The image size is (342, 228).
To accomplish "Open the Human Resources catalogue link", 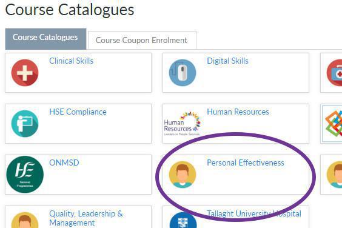I will [x=238, y=112].
